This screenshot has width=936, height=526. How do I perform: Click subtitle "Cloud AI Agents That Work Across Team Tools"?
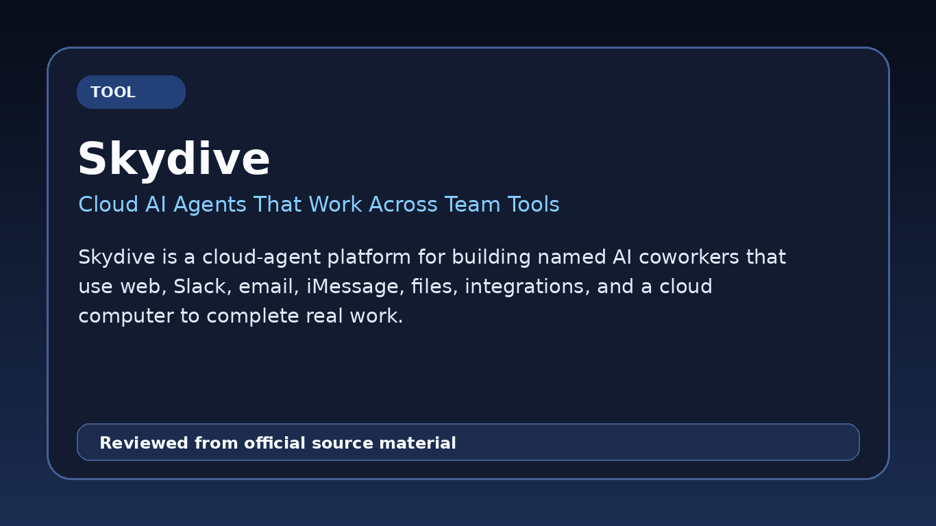[319, 205]
